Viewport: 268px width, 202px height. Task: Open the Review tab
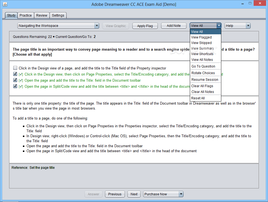[x=42, y=15]
